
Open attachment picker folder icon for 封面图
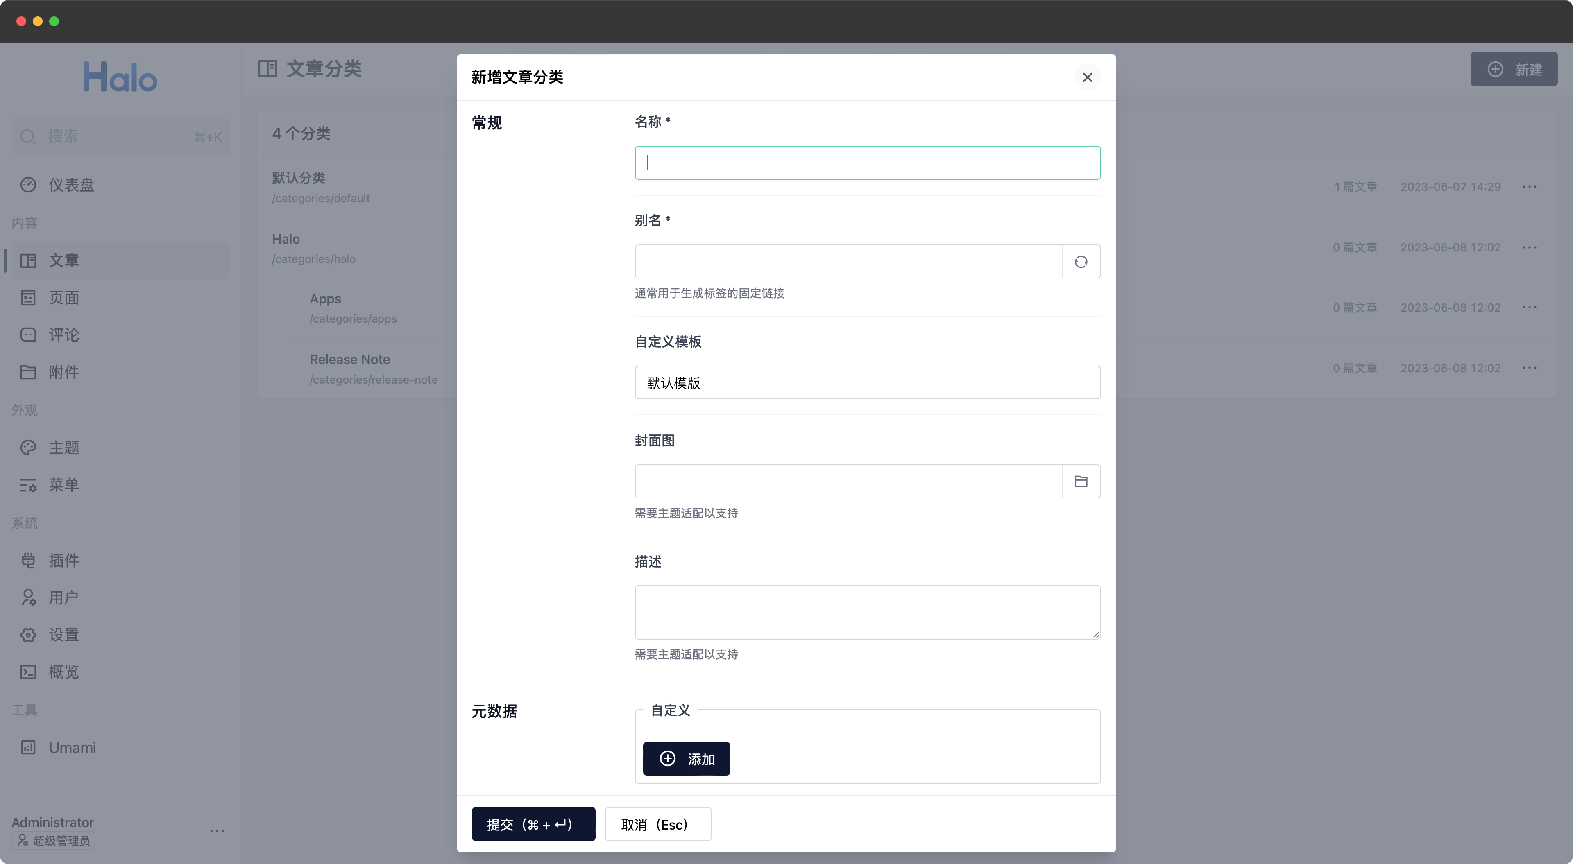pos(1081,481)
